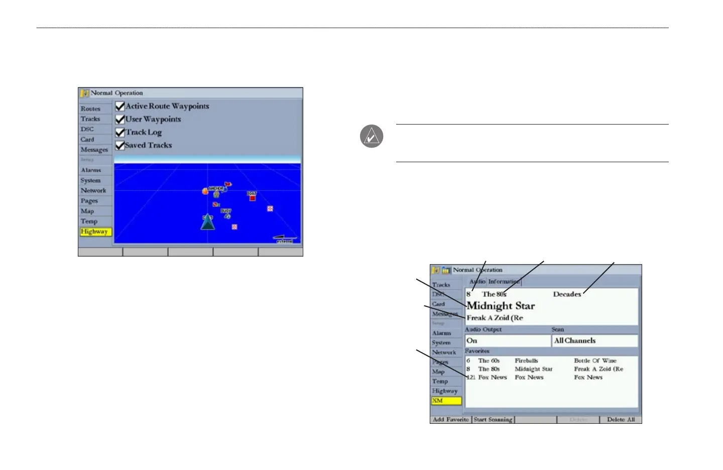
Task: Open the Routes tab on the Highway screen
Action: pyautogui.click(x=95, y=108)
